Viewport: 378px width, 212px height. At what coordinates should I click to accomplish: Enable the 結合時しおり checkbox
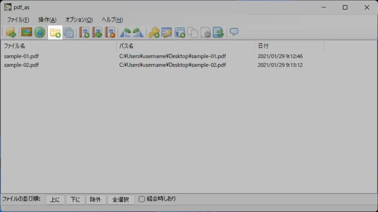[142, 199]
